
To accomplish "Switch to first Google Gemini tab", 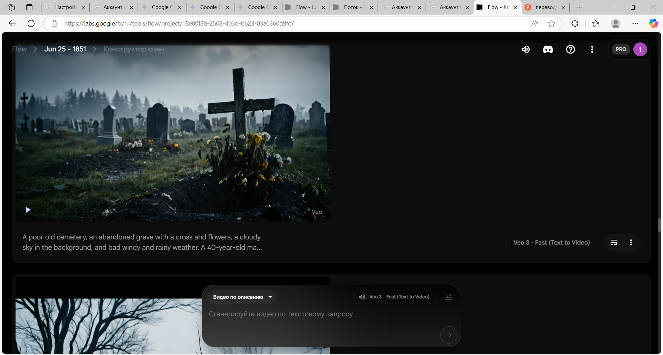I will click(x=162, y=7).
